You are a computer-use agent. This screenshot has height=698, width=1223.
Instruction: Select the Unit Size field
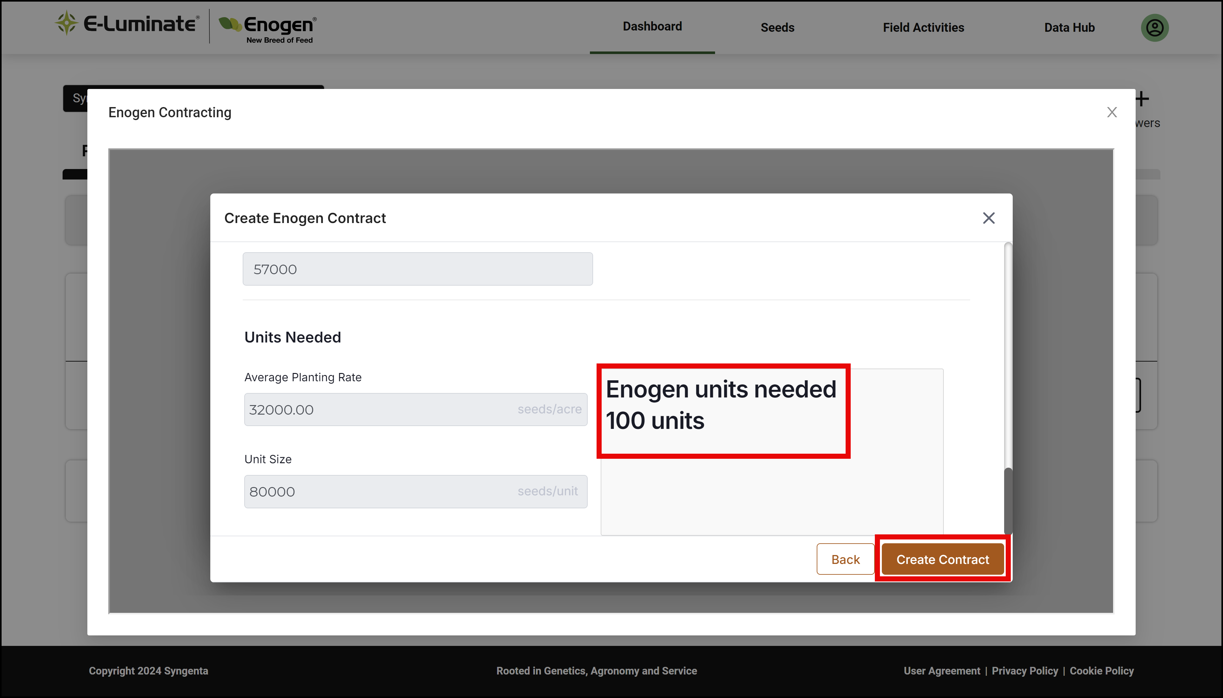point(416,491)
